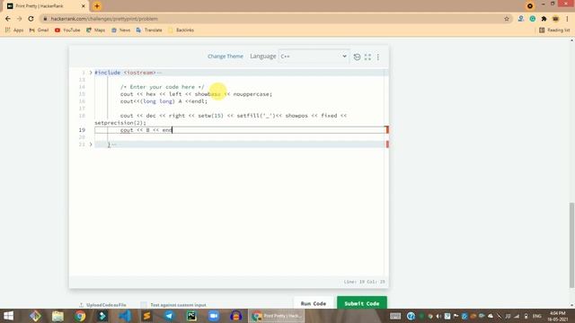The image size is (575, 323).
Task: Click the browser back arrow
Action: (8, 19)
